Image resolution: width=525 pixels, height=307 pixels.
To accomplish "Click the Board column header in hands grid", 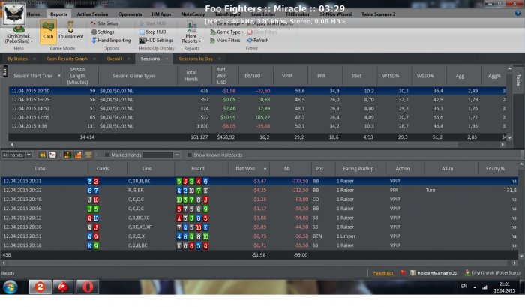I will point(197,169).
